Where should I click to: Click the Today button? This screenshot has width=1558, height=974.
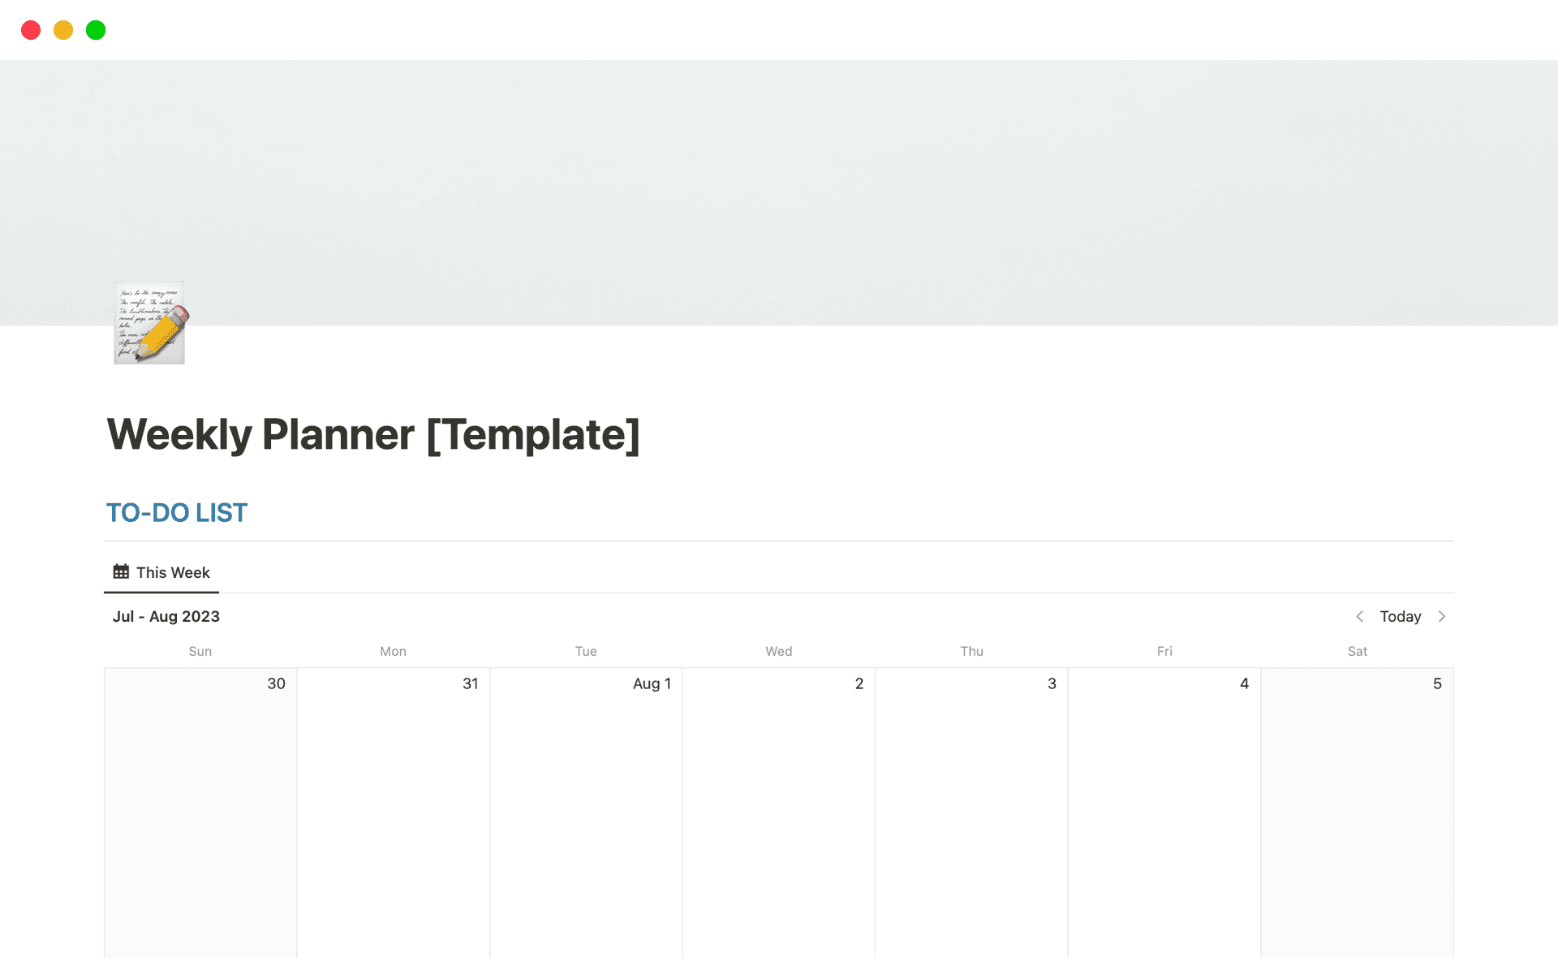tap(1401, 616)
